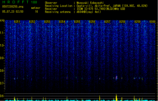Click the 1.0 kHz axis tick label
Viewport: 158px width, 101px height.
pos(2,45)
